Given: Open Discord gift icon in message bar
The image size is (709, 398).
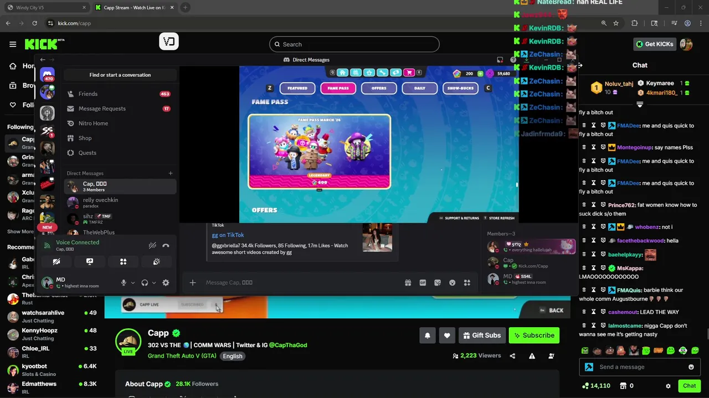Looking at the screenshot, I should (408, 282).
